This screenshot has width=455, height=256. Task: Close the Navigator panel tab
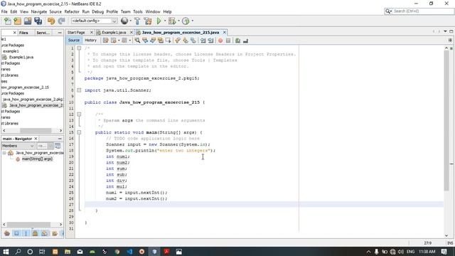(x=36, y=139)
